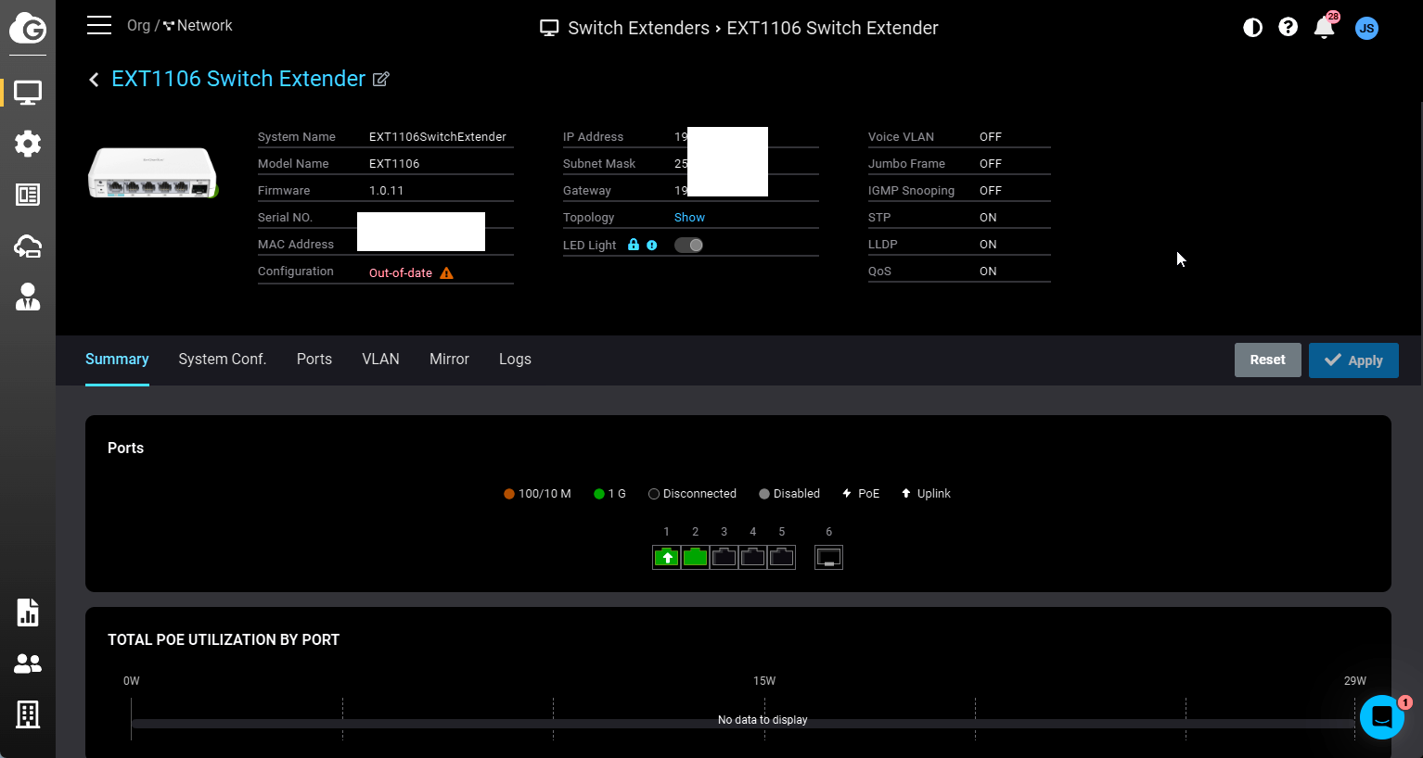Viewport: 1423px width, 758px height.
Task: Open the hamburger navigation menu
Action: [x=99, y=25]
